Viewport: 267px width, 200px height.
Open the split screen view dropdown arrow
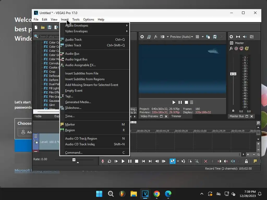[168, 37]
